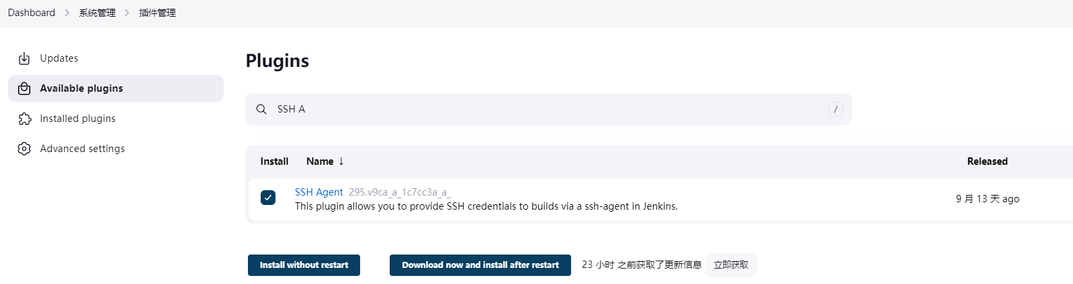Click the Installed plugins puzzle icon
The height and width of the screenshot is (284, 1073).
24,119
